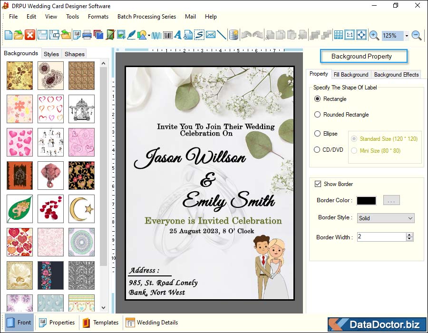The height and width of the screenshot is (333, 428).
Task: Open the Border Style dropdown
Action: [x=386, y=218]
